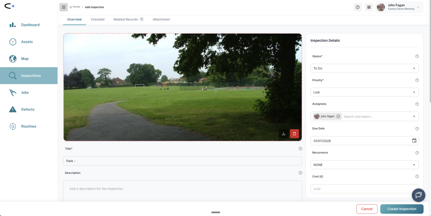Image resolution: width=431 pixels, height=216 pixels.
Task: Collapse the sidebar with the menu toggle icon
Action: [x=63, y=7]
